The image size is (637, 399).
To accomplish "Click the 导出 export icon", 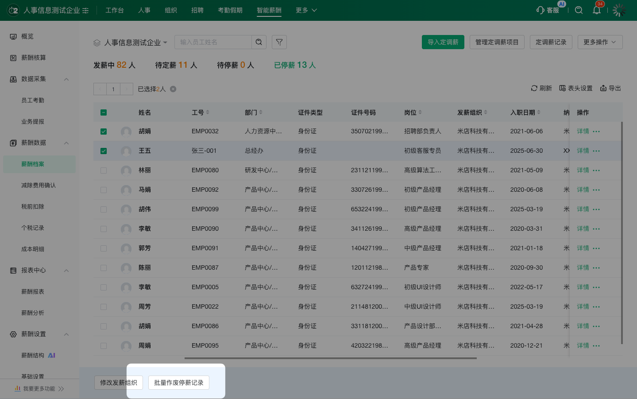I will [603, 89].
